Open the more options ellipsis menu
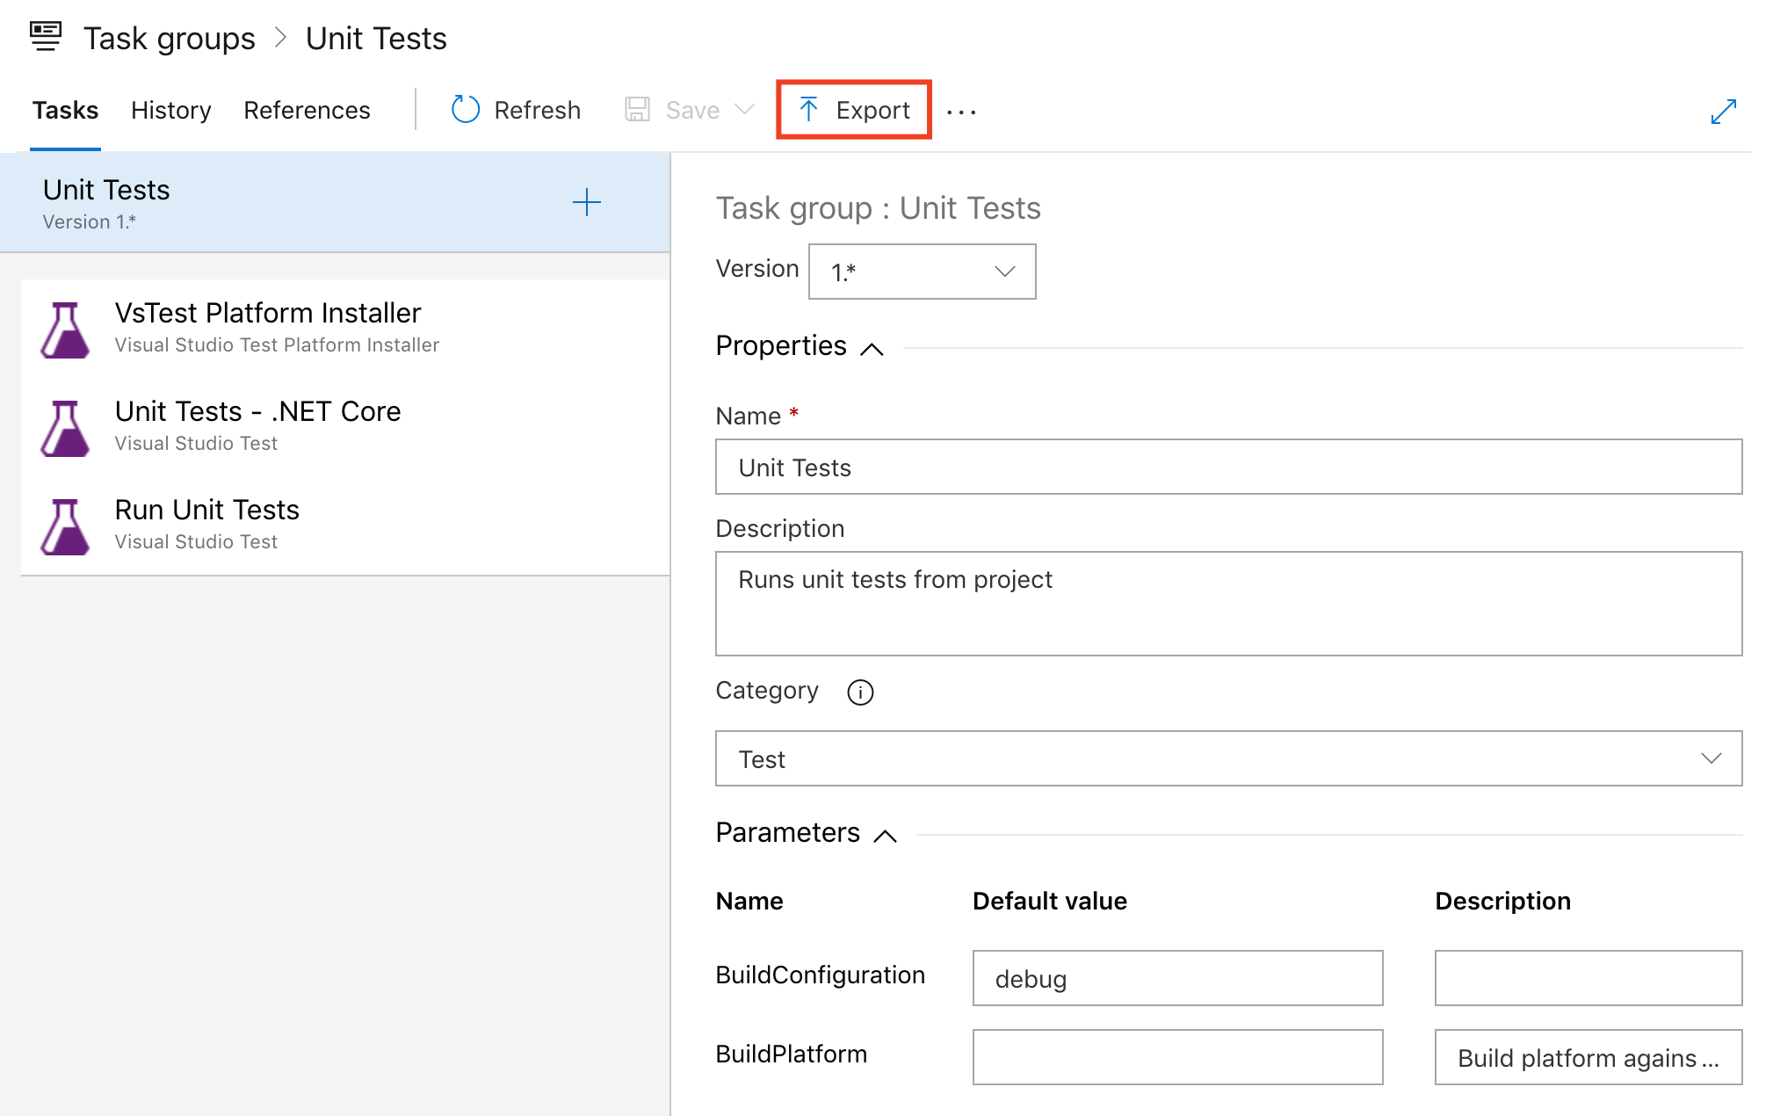 [x=961, y=112]
